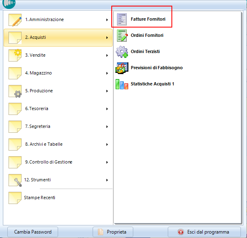Expand the Tesoreria submenu arrow

click(x=107, y=109)
